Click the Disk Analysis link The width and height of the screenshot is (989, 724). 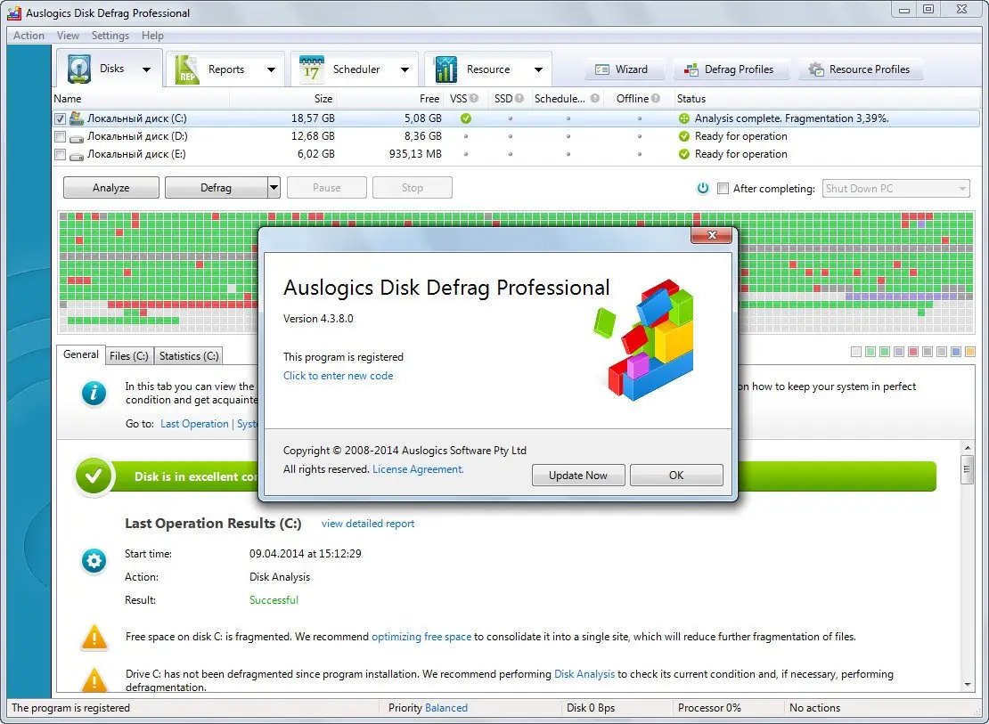click(584, 674)
